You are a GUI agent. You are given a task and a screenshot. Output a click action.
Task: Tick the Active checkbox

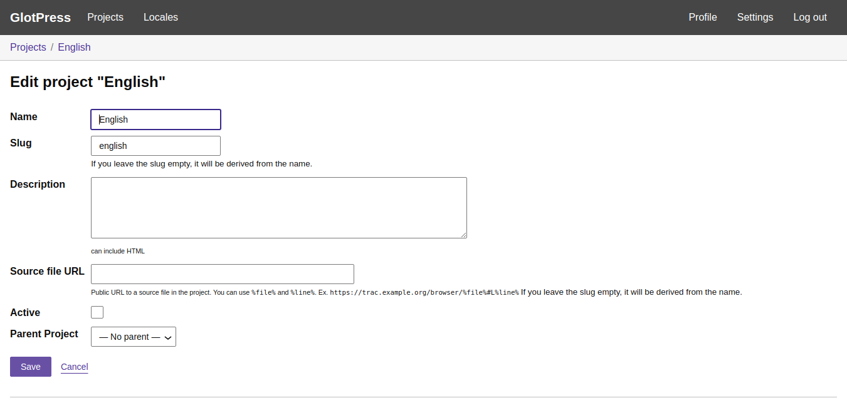click(97, 312)
